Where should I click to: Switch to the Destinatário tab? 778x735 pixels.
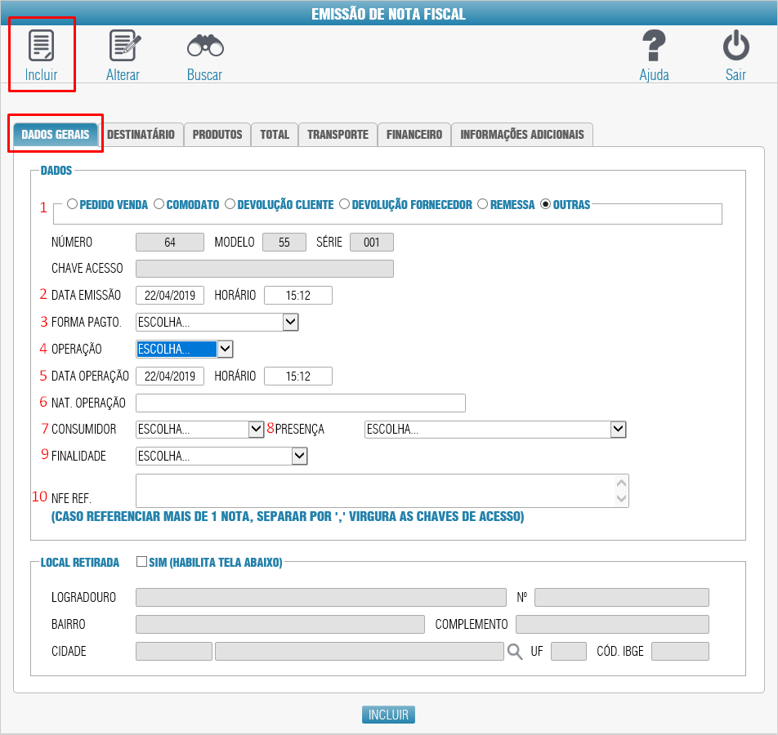pos(141,135)
